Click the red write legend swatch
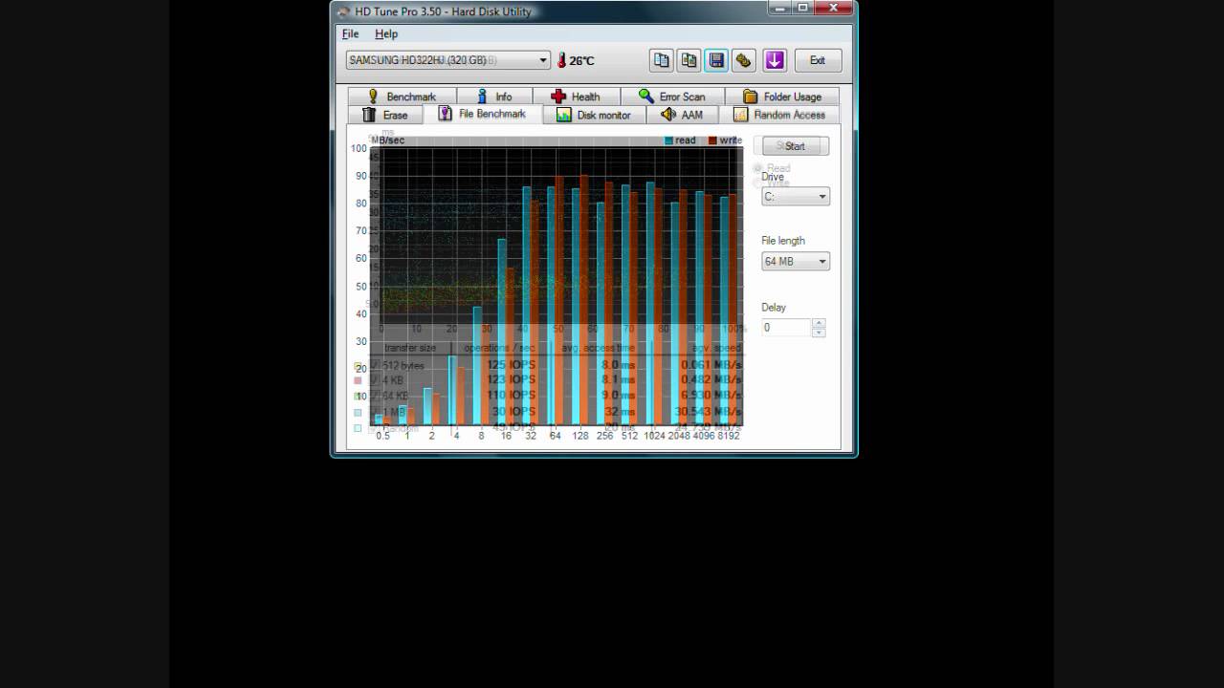This screenshot has height=688, width=1224. coord(712,140)
